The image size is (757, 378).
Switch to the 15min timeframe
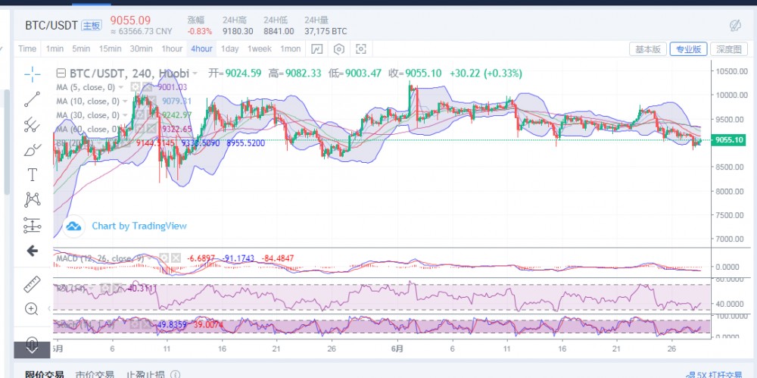tap(110, 49)
